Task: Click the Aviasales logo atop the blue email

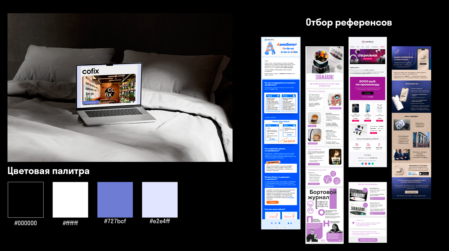Action: 269,40
